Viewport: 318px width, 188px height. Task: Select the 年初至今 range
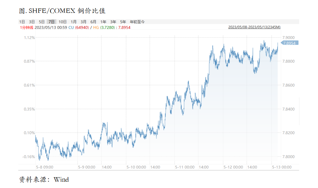tap(137, 22)
